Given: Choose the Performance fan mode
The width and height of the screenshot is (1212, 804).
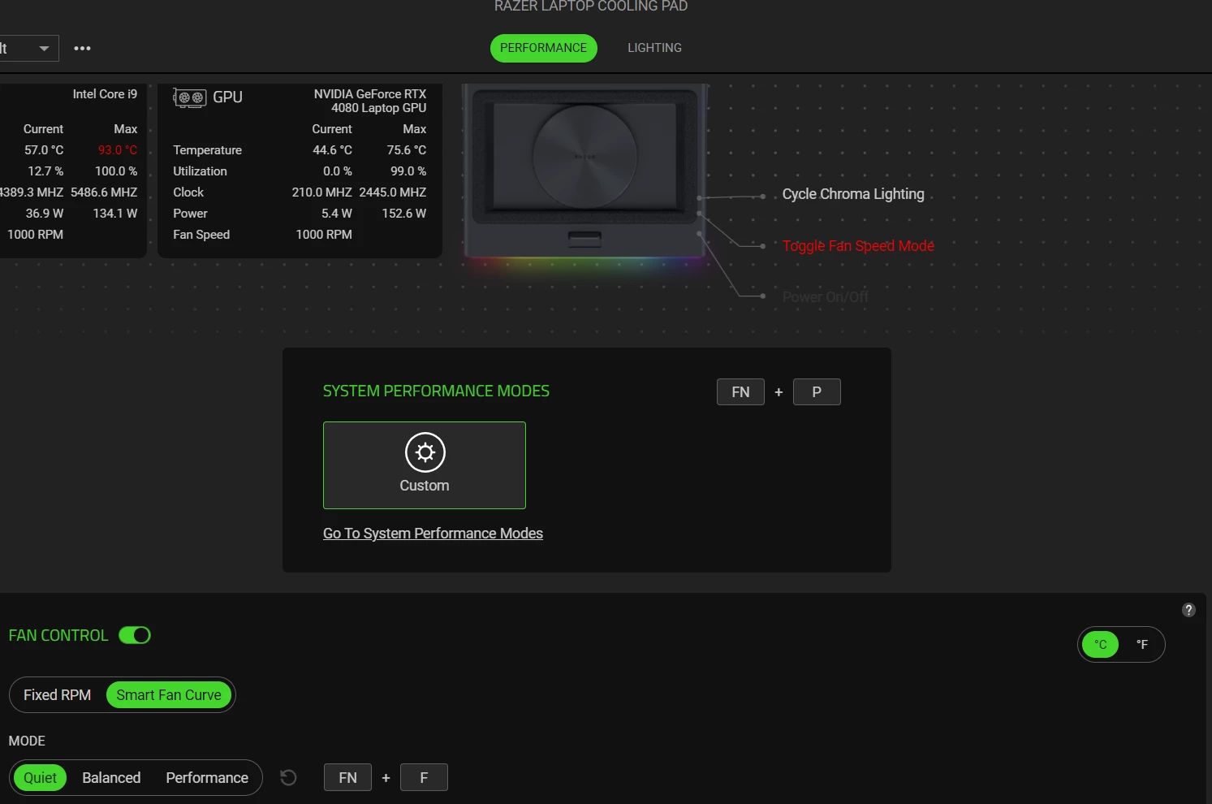Looking at the screenshot, I should [207, 778].
